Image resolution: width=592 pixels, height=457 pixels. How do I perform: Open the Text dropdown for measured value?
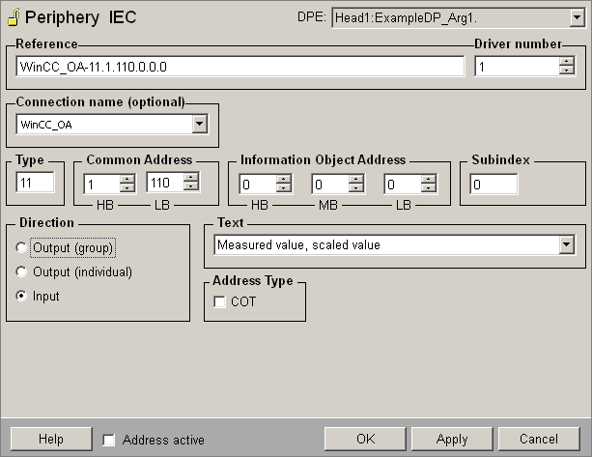click(566, 245)
